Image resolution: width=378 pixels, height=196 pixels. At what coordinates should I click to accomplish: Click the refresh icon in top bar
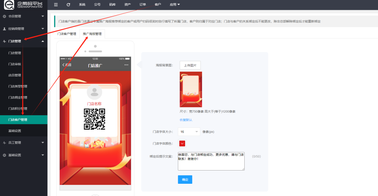click(x=69, y=5)
